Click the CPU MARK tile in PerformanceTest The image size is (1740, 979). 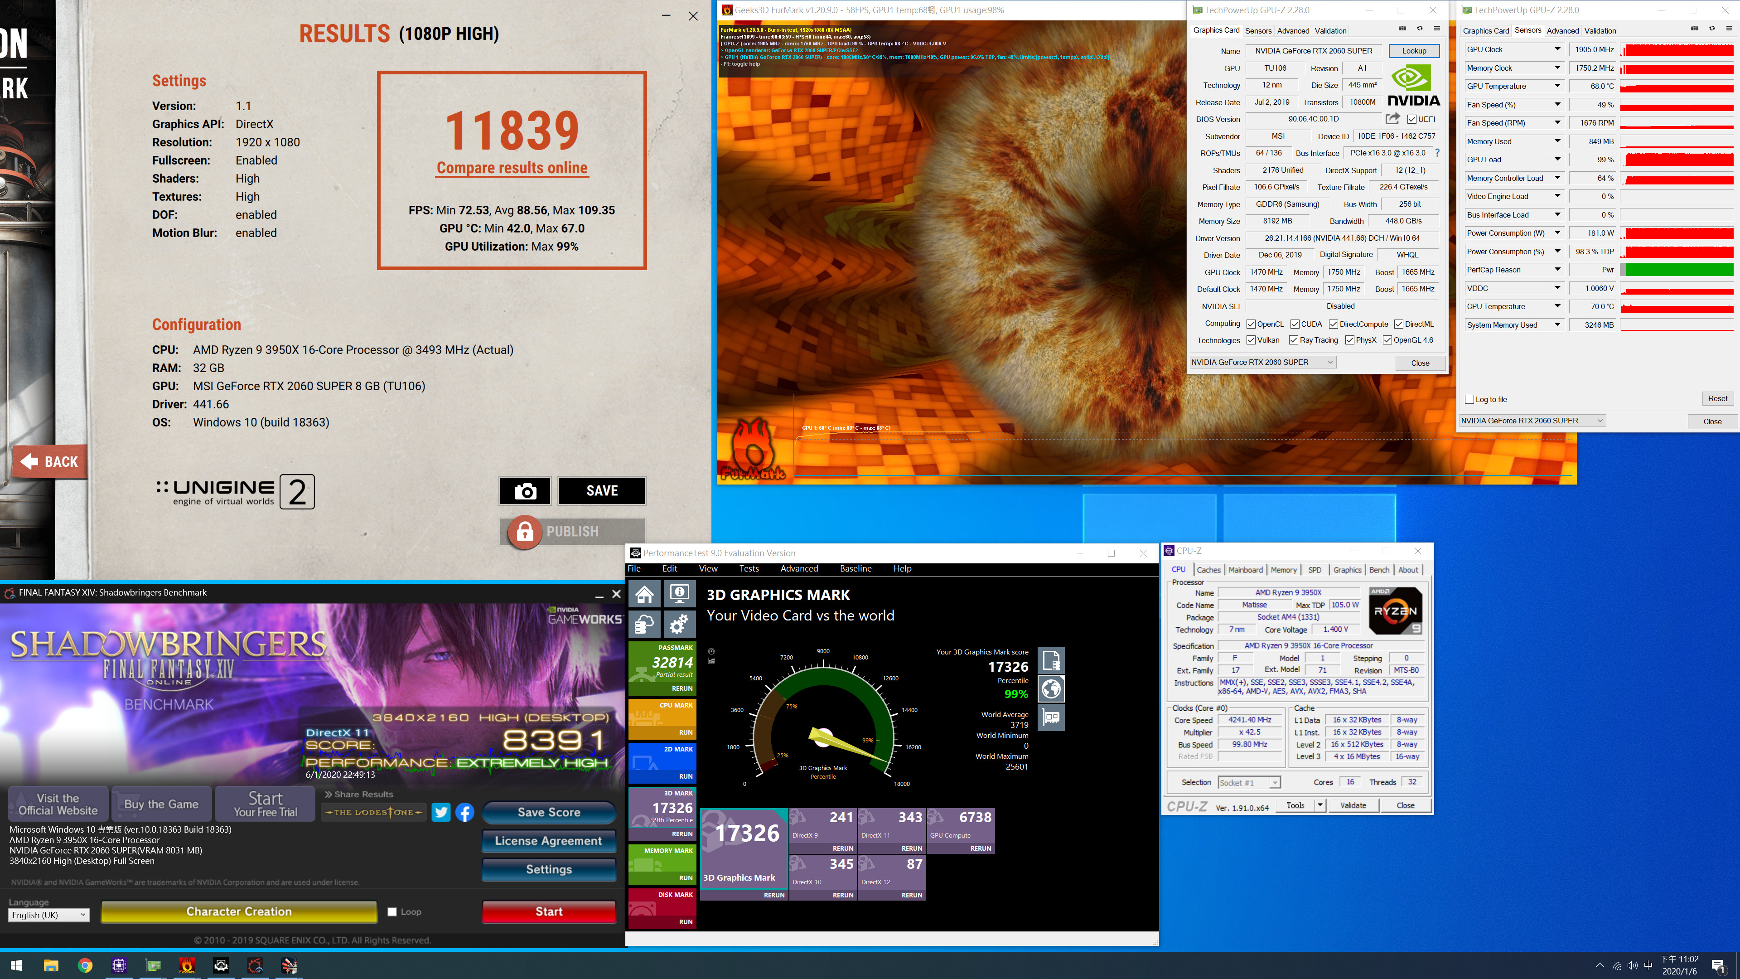[x=661, y=718]
